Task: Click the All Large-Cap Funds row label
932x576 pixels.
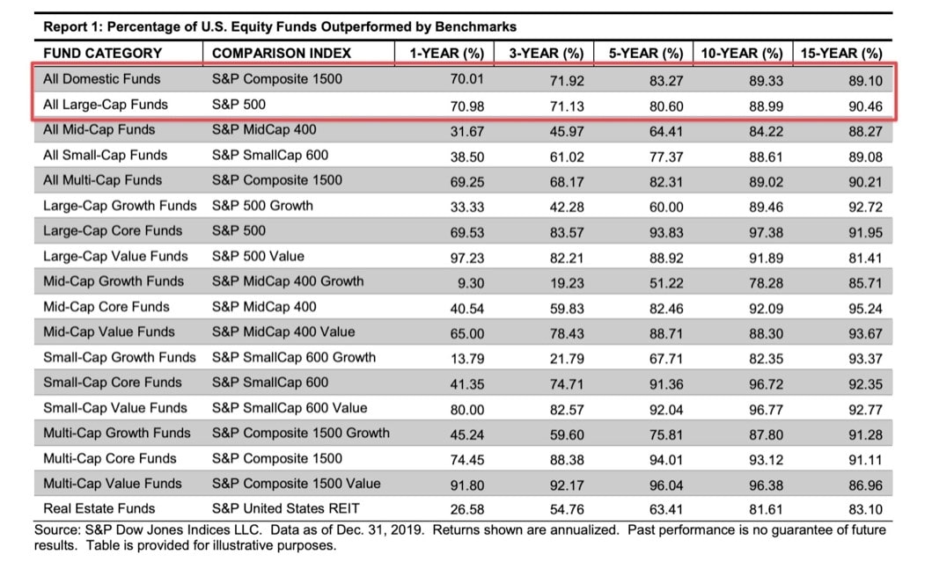Action: pyautogui.click(x=106, y=105)
